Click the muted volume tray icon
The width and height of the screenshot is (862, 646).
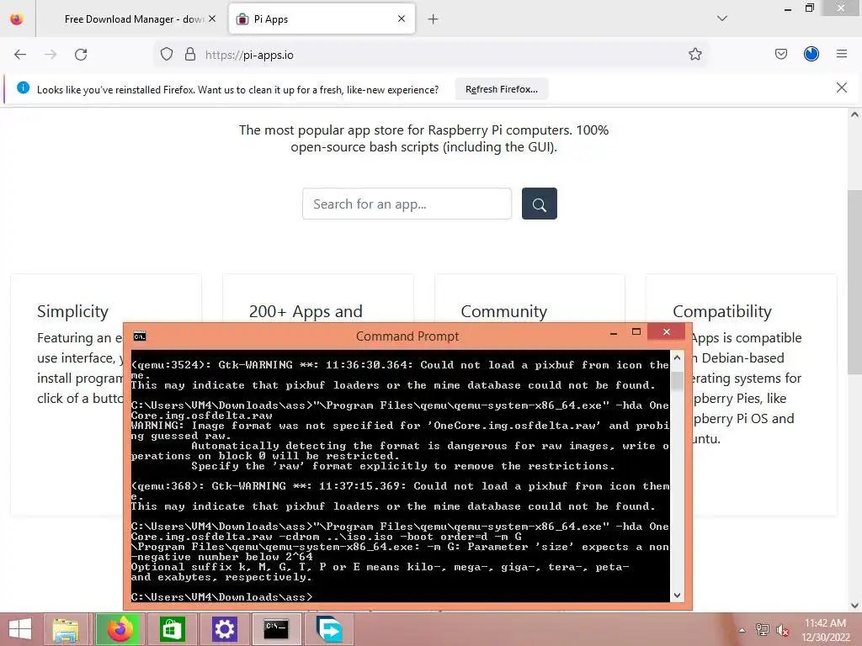tap(782, 630)
